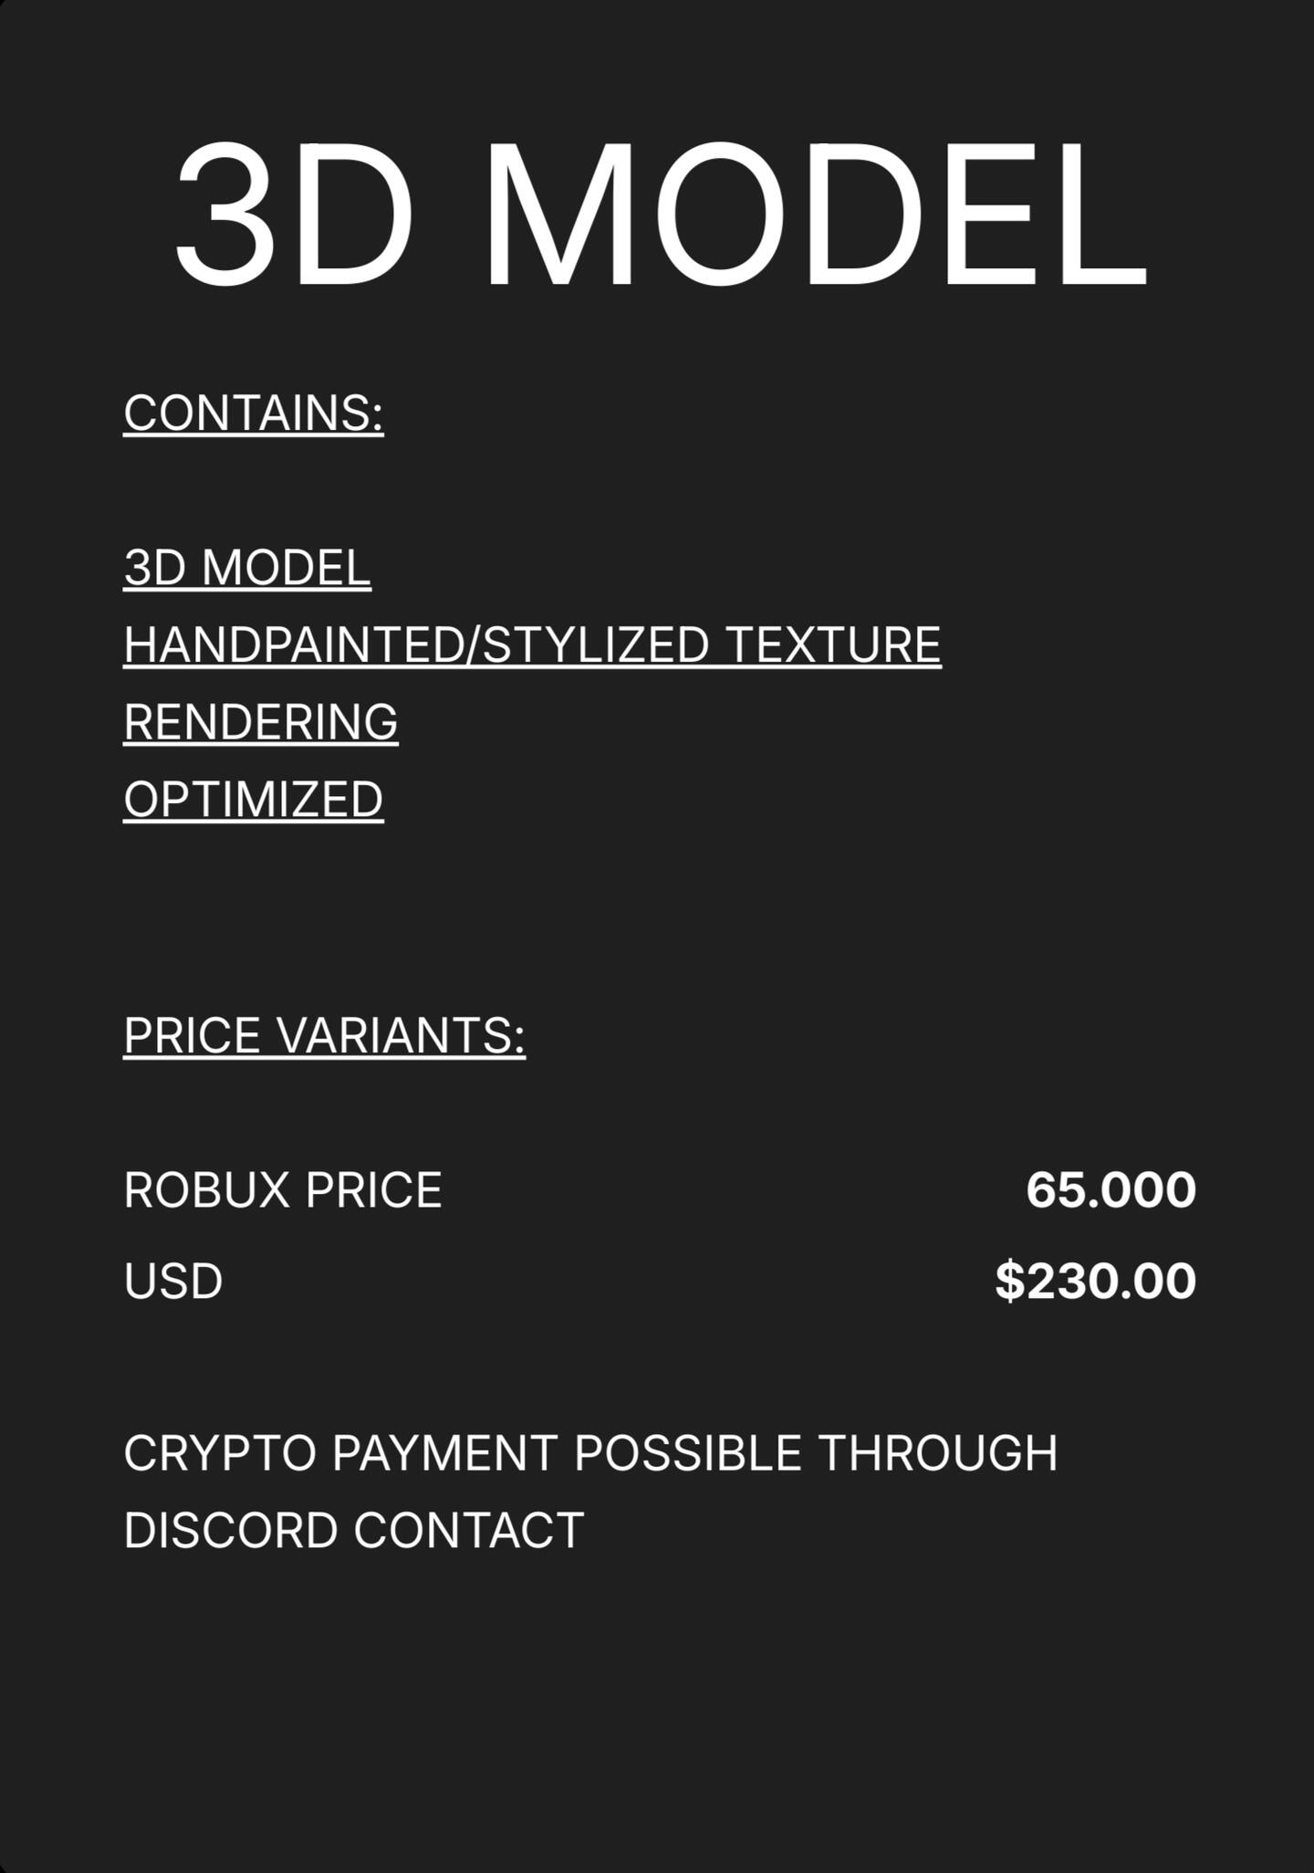Screen dimensions: 1314x1873
Task: Open the underlined "RENDERING" item
Action: 261,722
